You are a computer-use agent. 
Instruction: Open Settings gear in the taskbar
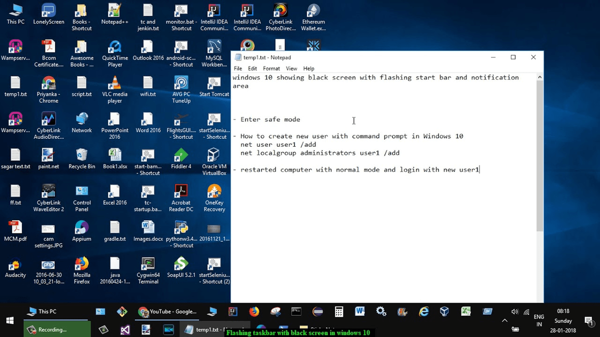coord(381,312)
